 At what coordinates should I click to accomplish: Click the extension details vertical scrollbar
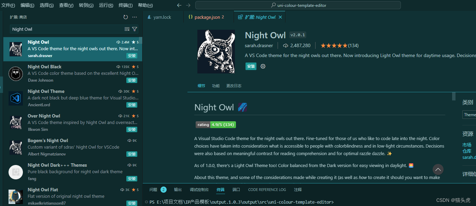coord(454,96)
